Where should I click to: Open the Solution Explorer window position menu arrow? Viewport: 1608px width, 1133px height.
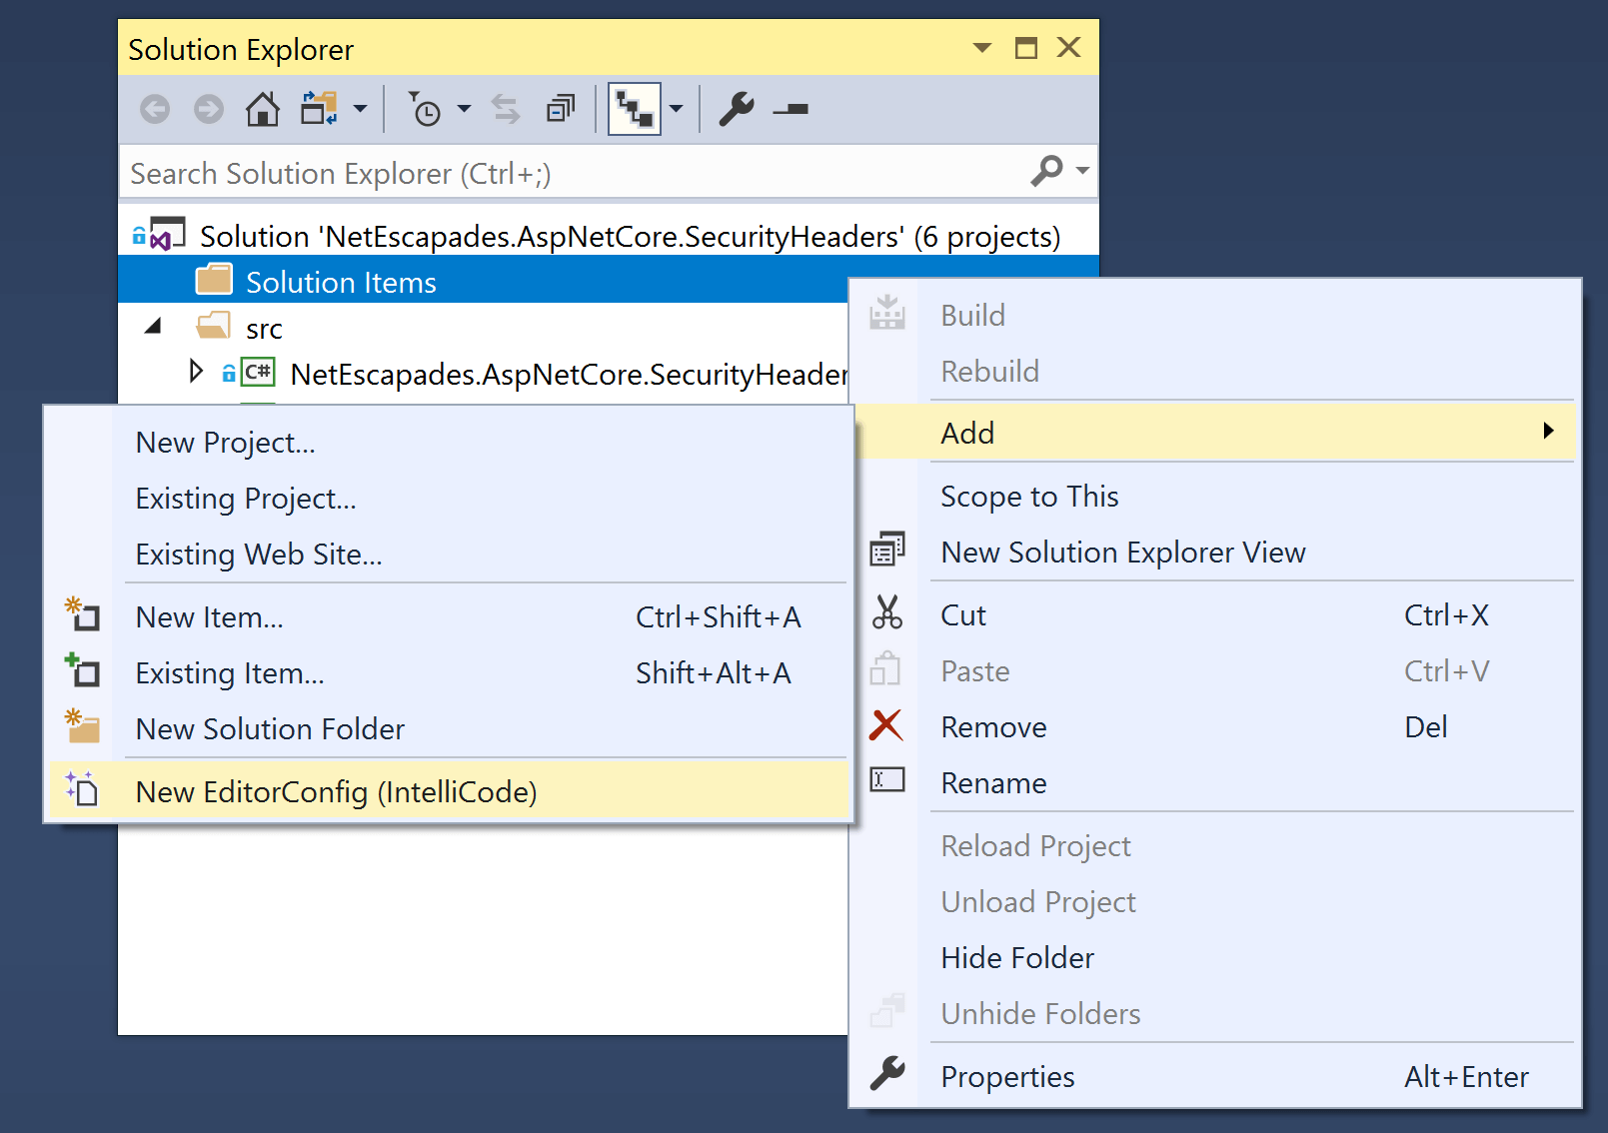coord(982,48)
